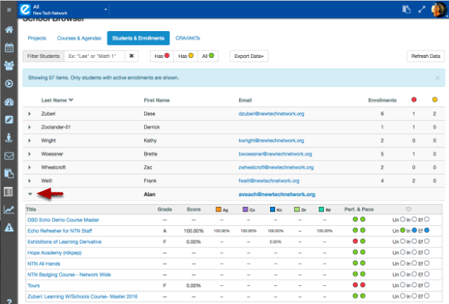Click the Echo logo in header

25,9
